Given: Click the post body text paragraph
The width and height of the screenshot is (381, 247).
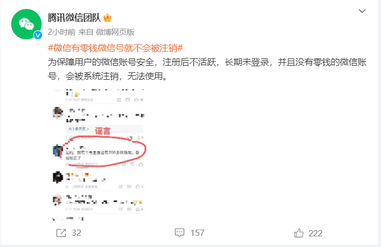Looking at the screenshot, I should (x=207, y=70).
